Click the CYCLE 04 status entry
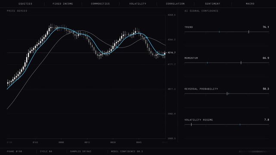 (46, 151)
